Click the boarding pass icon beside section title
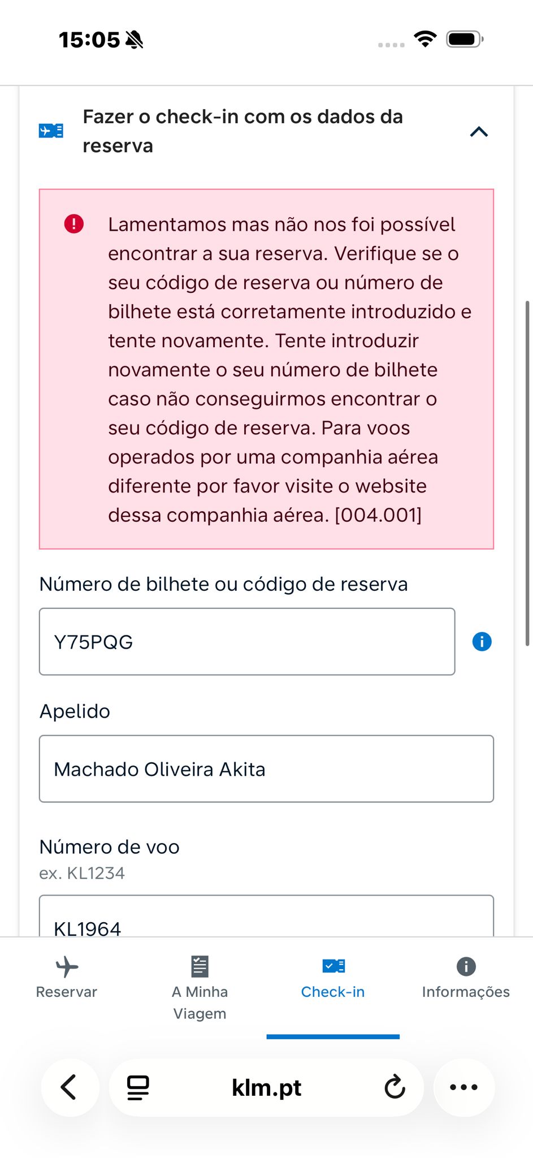This screenshot has width=533, height=1158. point(51,131)
